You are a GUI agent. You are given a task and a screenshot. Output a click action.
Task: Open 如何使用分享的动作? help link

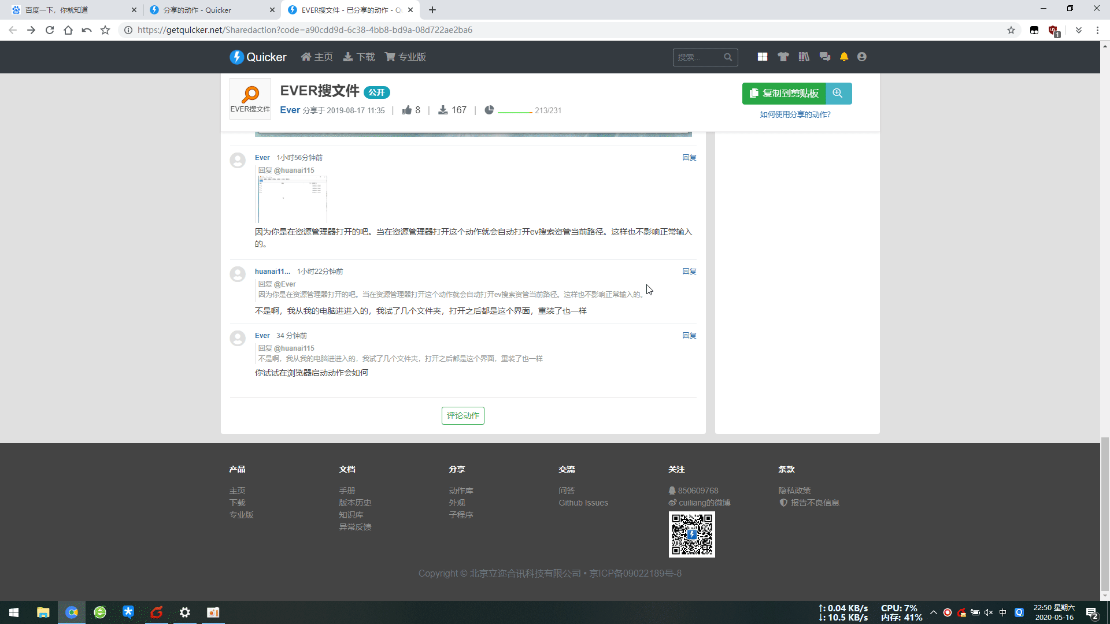pyautogui.click(x=795, y=114)
